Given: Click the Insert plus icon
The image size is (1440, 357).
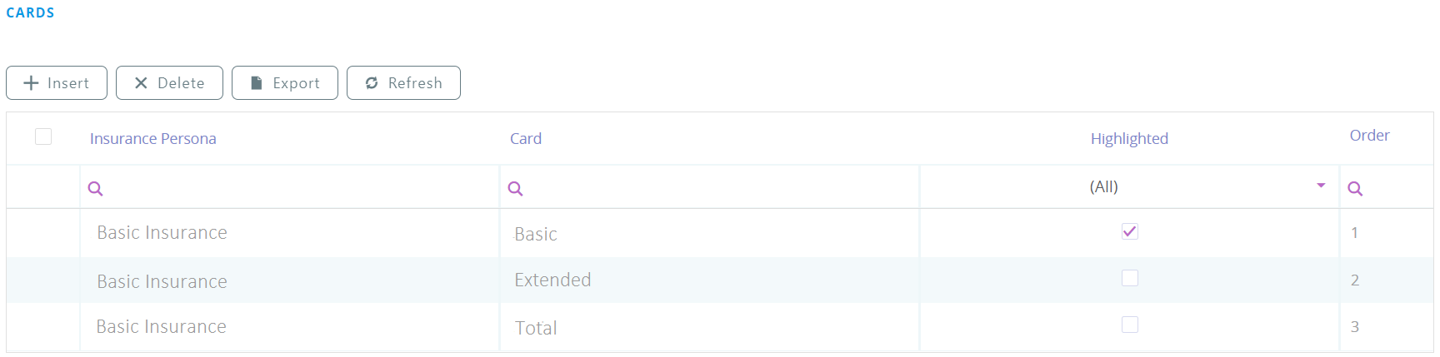Looking at the screenshot, I should click(32, 83).
